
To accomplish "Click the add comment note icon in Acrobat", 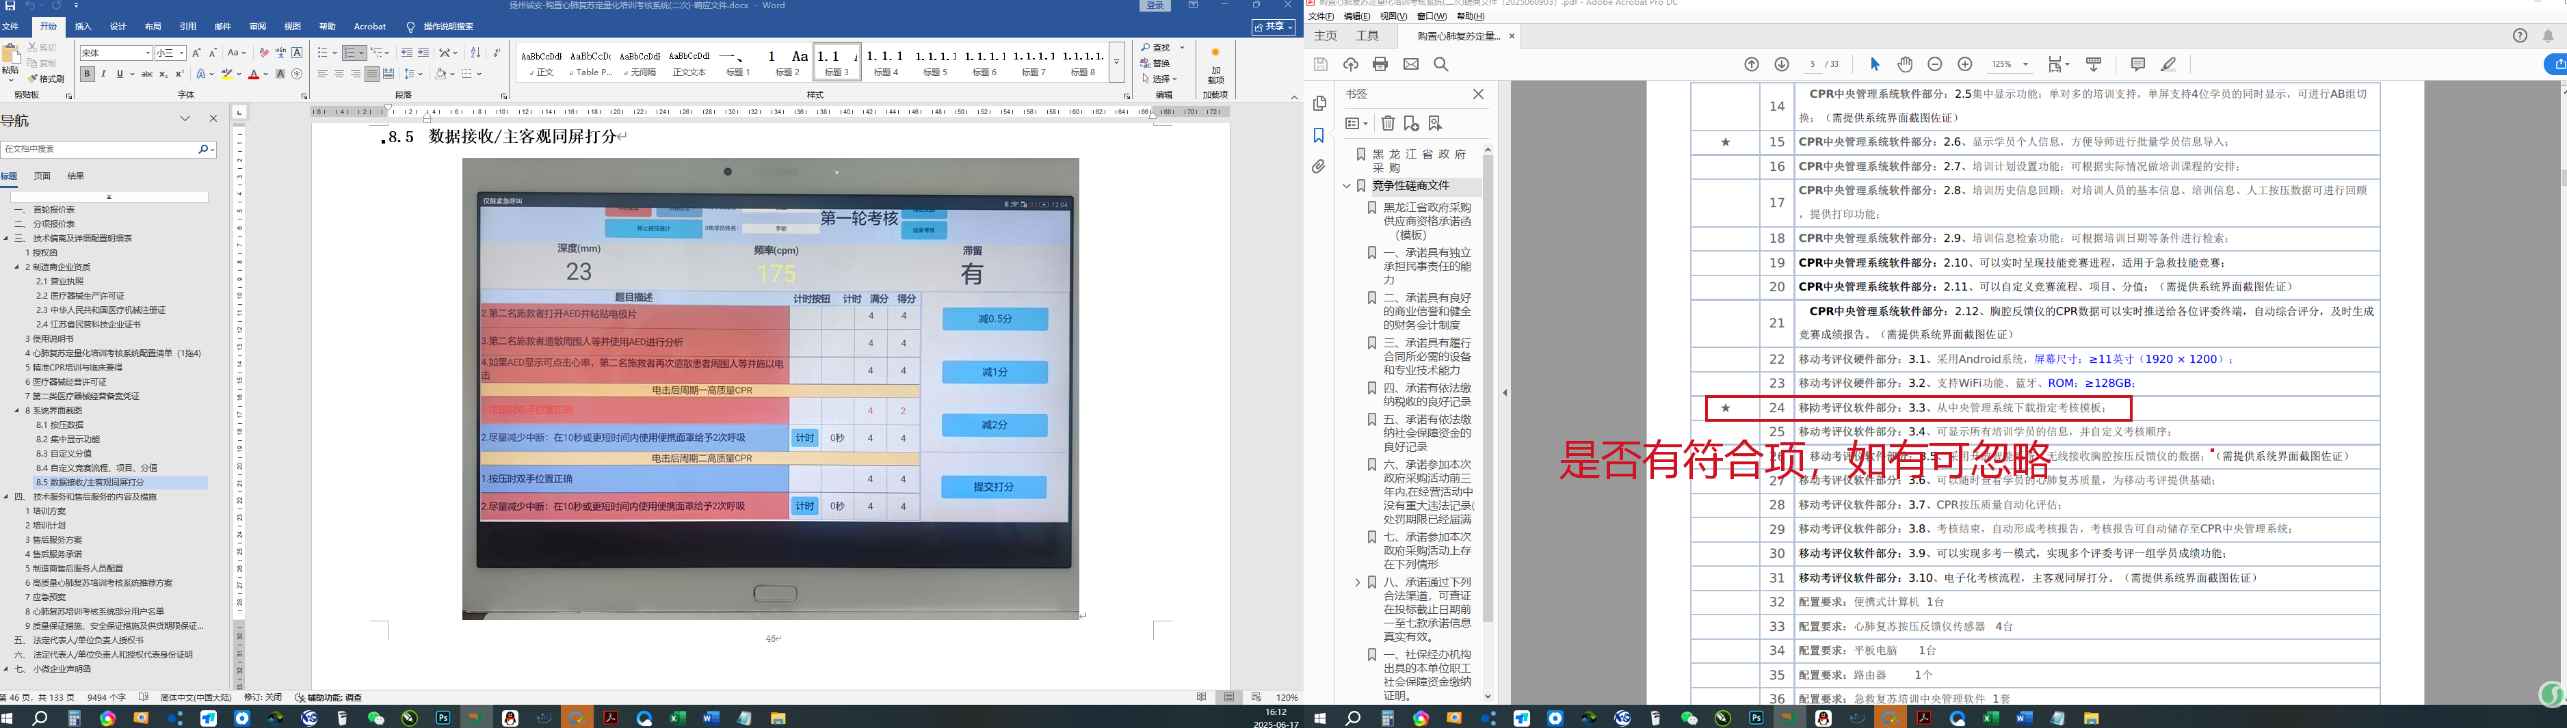I will click(x=2137, y=65).
